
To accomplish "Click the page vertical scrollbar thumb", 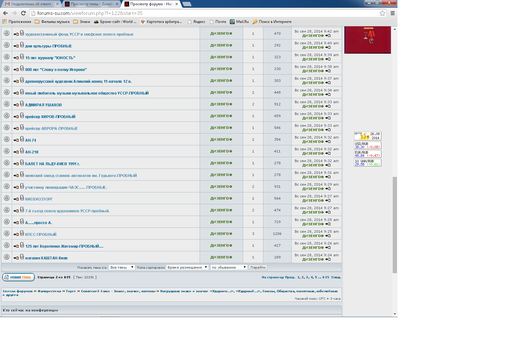I will (395, 225).
